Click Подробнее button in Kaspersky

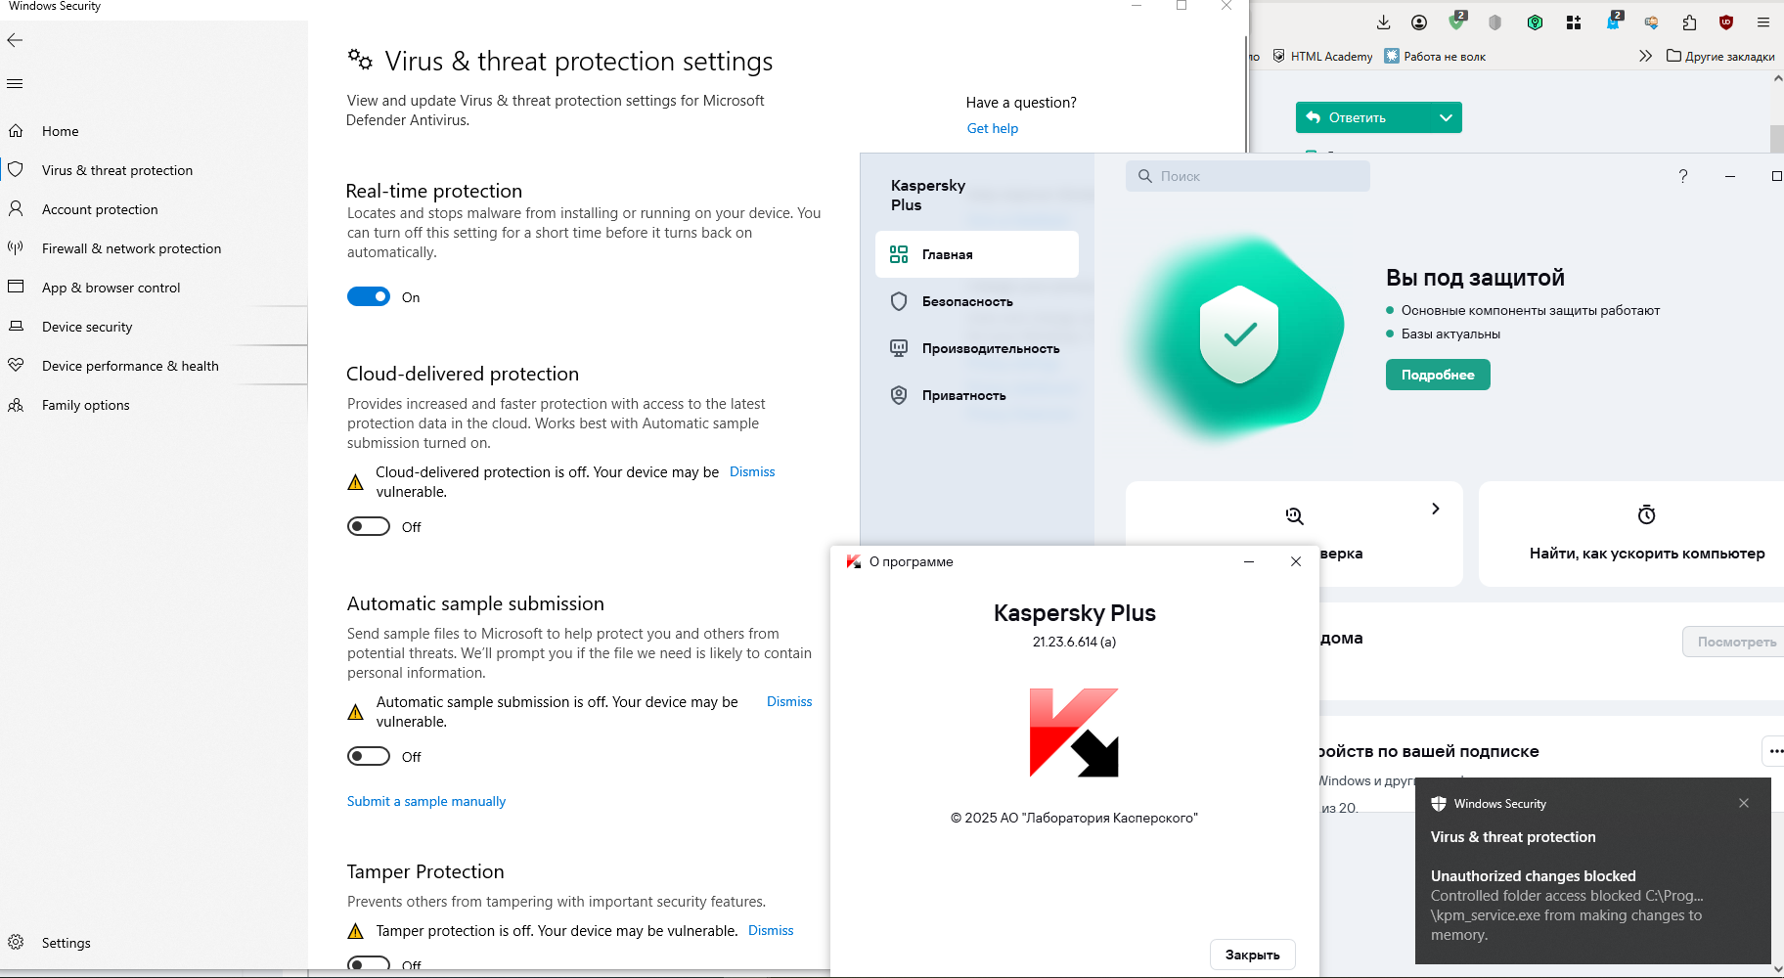click(x=1438, y=375)
